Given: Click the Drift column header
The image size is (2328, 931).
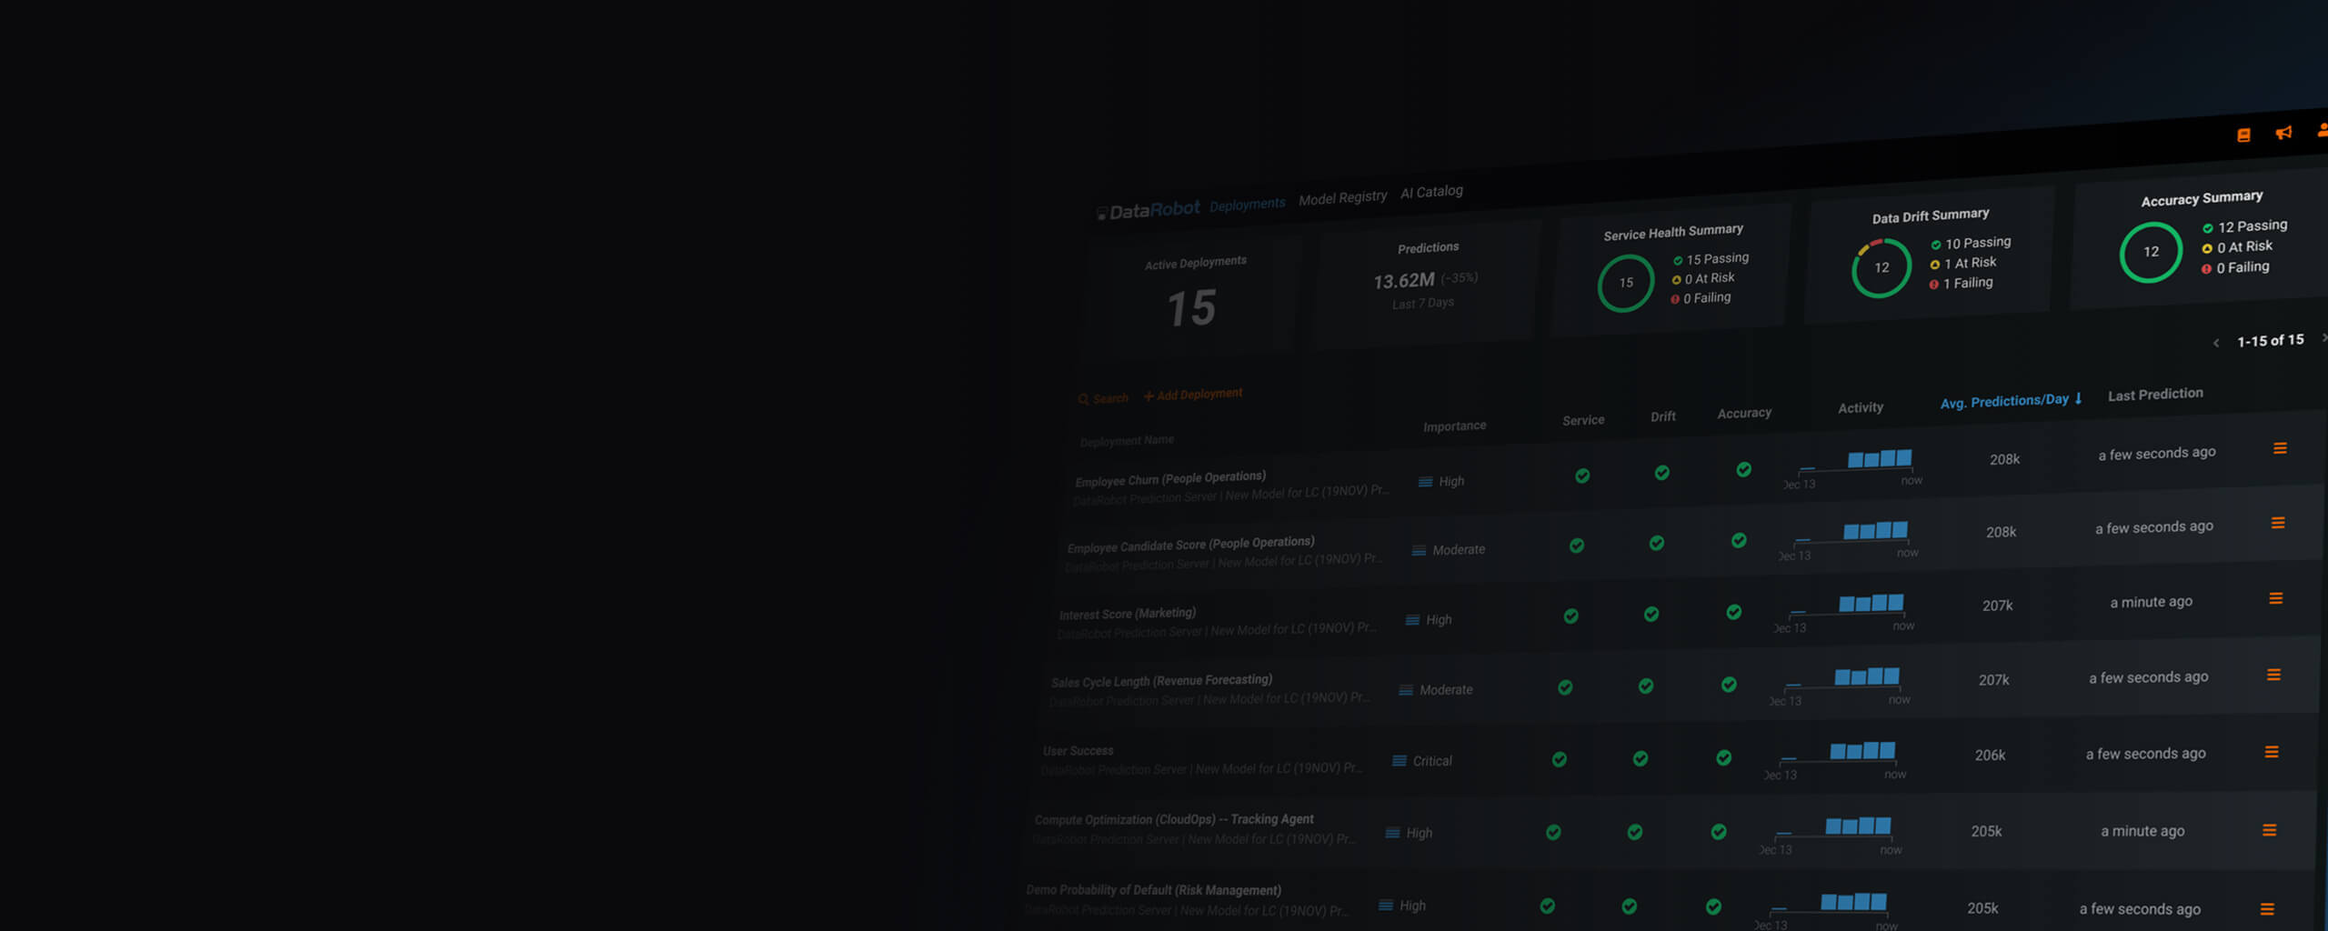Looking at the screenshot, I should [1663, 416].
